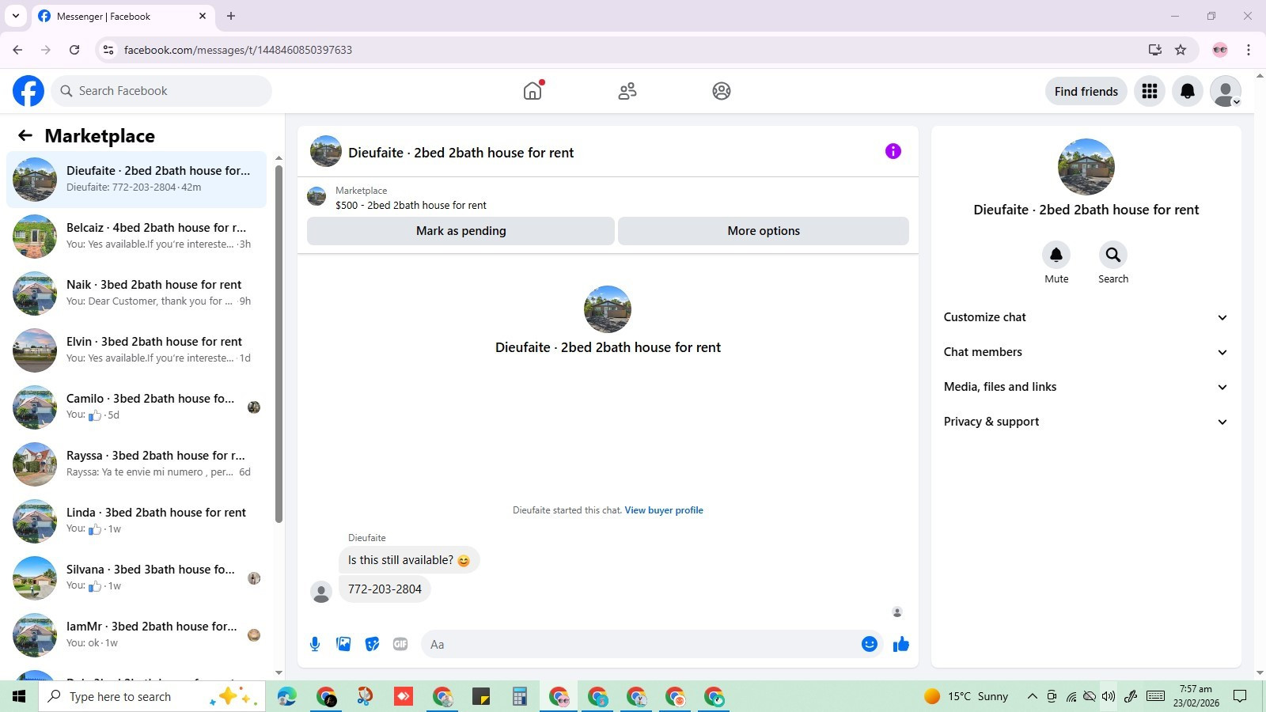This screenshot has width=1266, height=712.
Task: Click the browser address bar URL
Action: [238, 50]
